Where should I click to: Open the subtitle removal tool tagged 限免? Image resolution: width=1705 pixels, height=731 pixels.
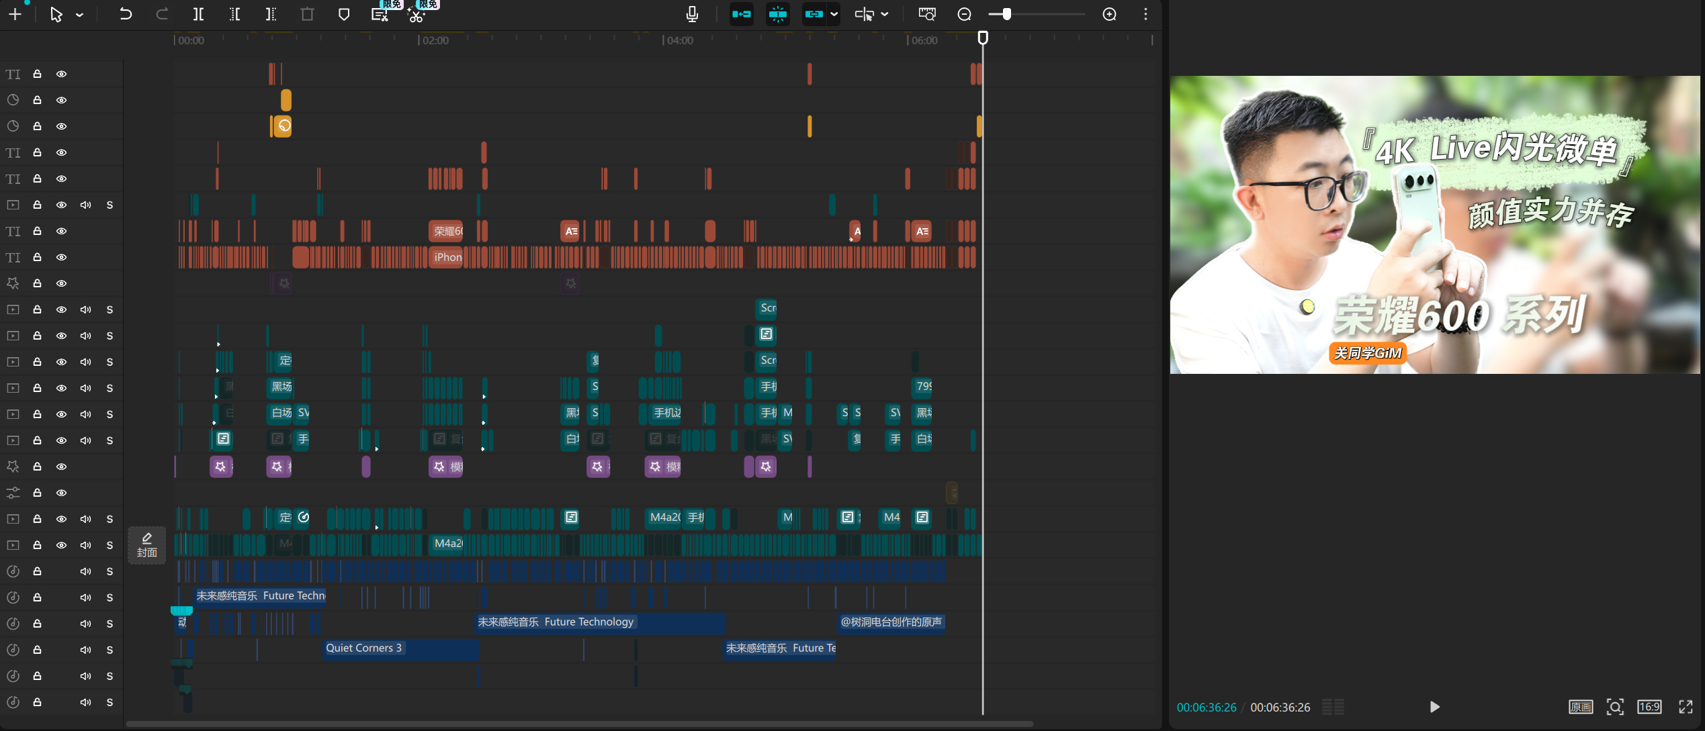point(380,14)
